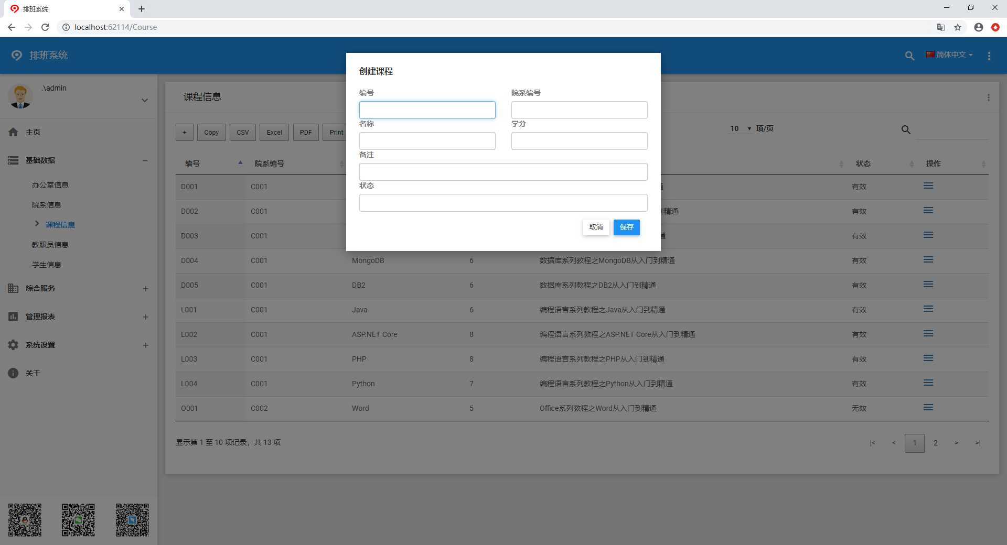The height and width of the screenshot is (545, 1007).
Task: Open the 10 项/页 page size dropdown
Action: click(741, 128)
